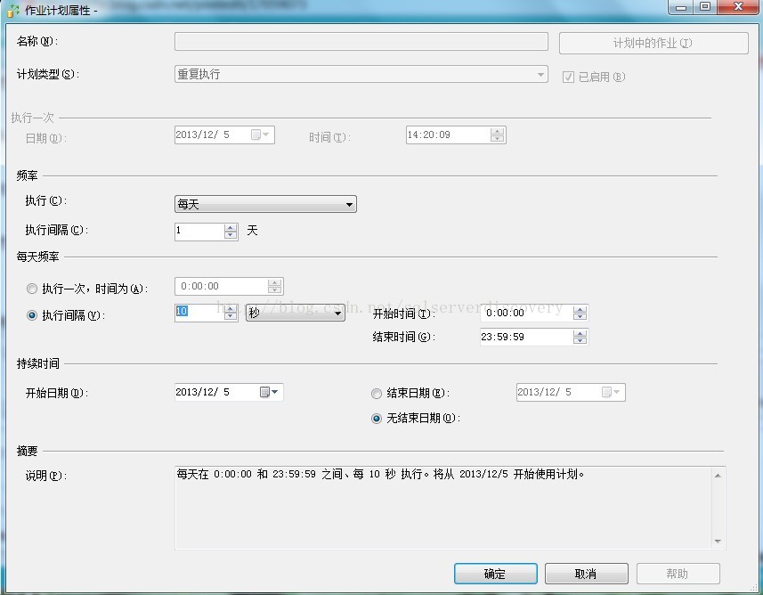Decrease 开始时间 0:00:00 spinner

click(580, 317)
